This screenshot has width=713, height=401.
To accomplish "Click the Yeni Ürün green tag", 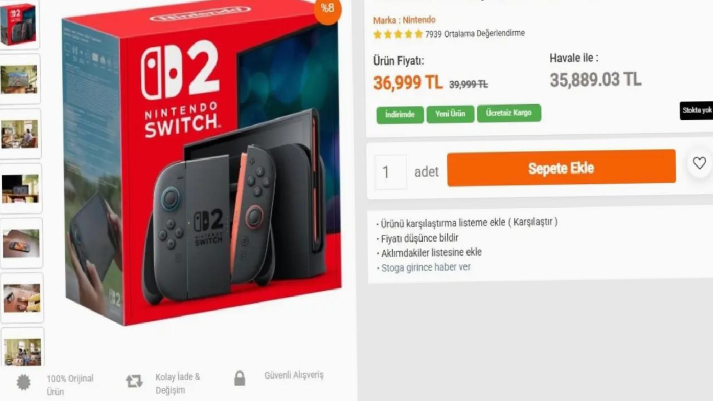I will click(450, 114).
